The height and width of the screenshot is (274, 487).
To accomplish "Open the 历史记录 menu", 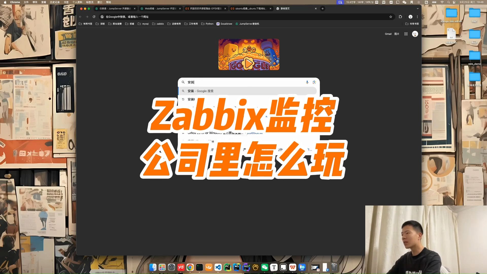I will point(55,2).
